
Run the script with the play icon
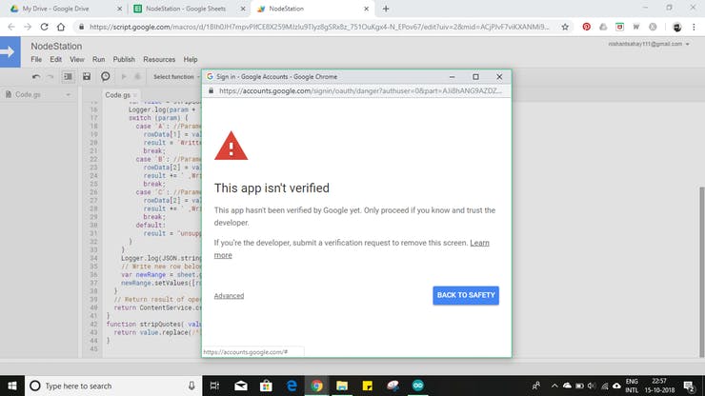click(124, 77)
